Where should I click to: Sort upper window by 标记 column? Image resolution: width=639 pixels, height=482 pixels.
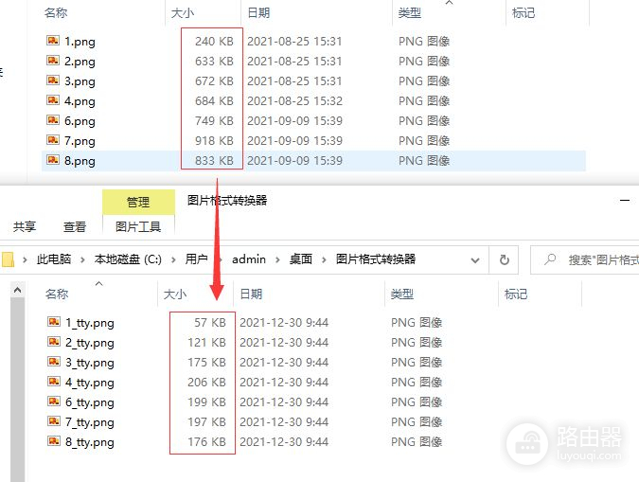point(524,13)
